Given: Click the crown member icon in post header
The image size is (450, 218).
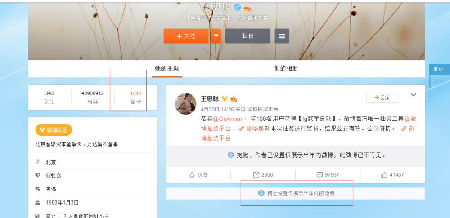Looking at the screenshot, I should 234,99.
